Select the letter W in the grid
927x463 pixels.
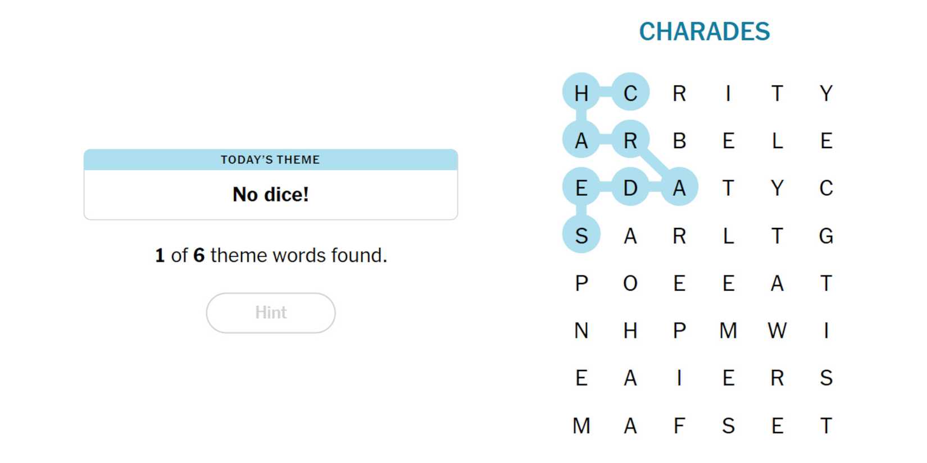(x=776, y=331)
